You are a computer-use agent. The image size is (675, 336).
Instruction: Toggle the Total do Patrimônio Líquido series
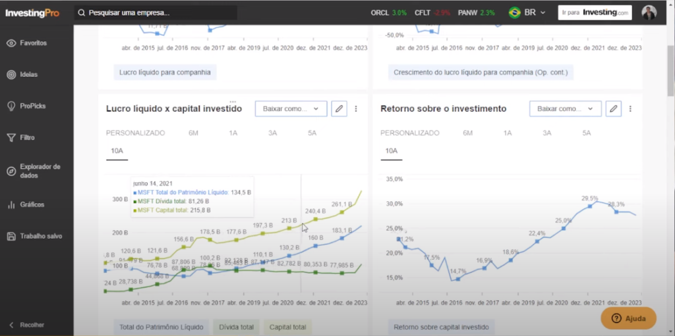(162, 327)
